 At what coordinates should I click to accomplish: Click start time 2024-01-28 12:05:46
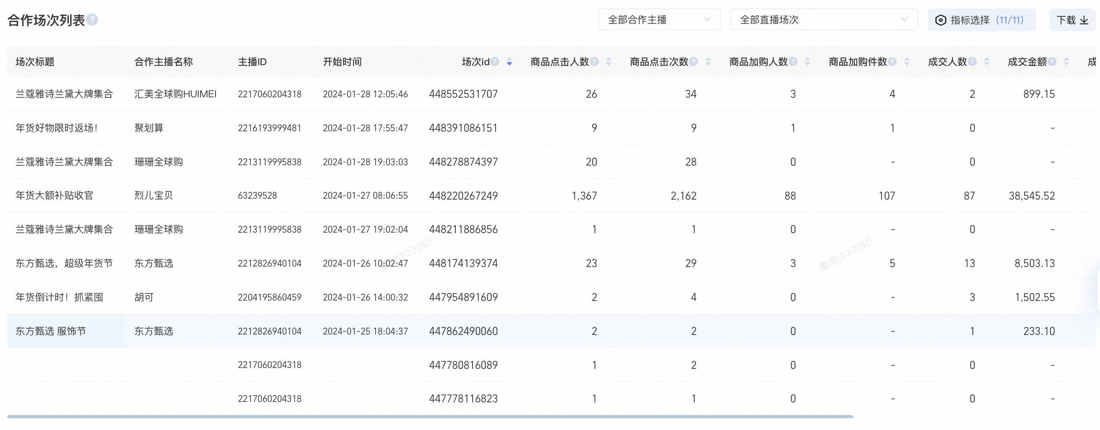coord(365,94)
